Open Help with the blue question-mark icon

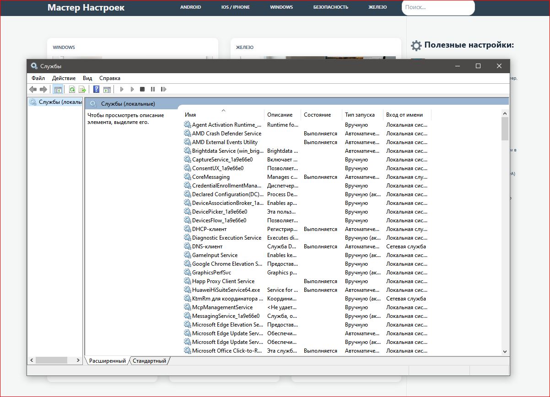pyautogui.click(x=97, y=89)
